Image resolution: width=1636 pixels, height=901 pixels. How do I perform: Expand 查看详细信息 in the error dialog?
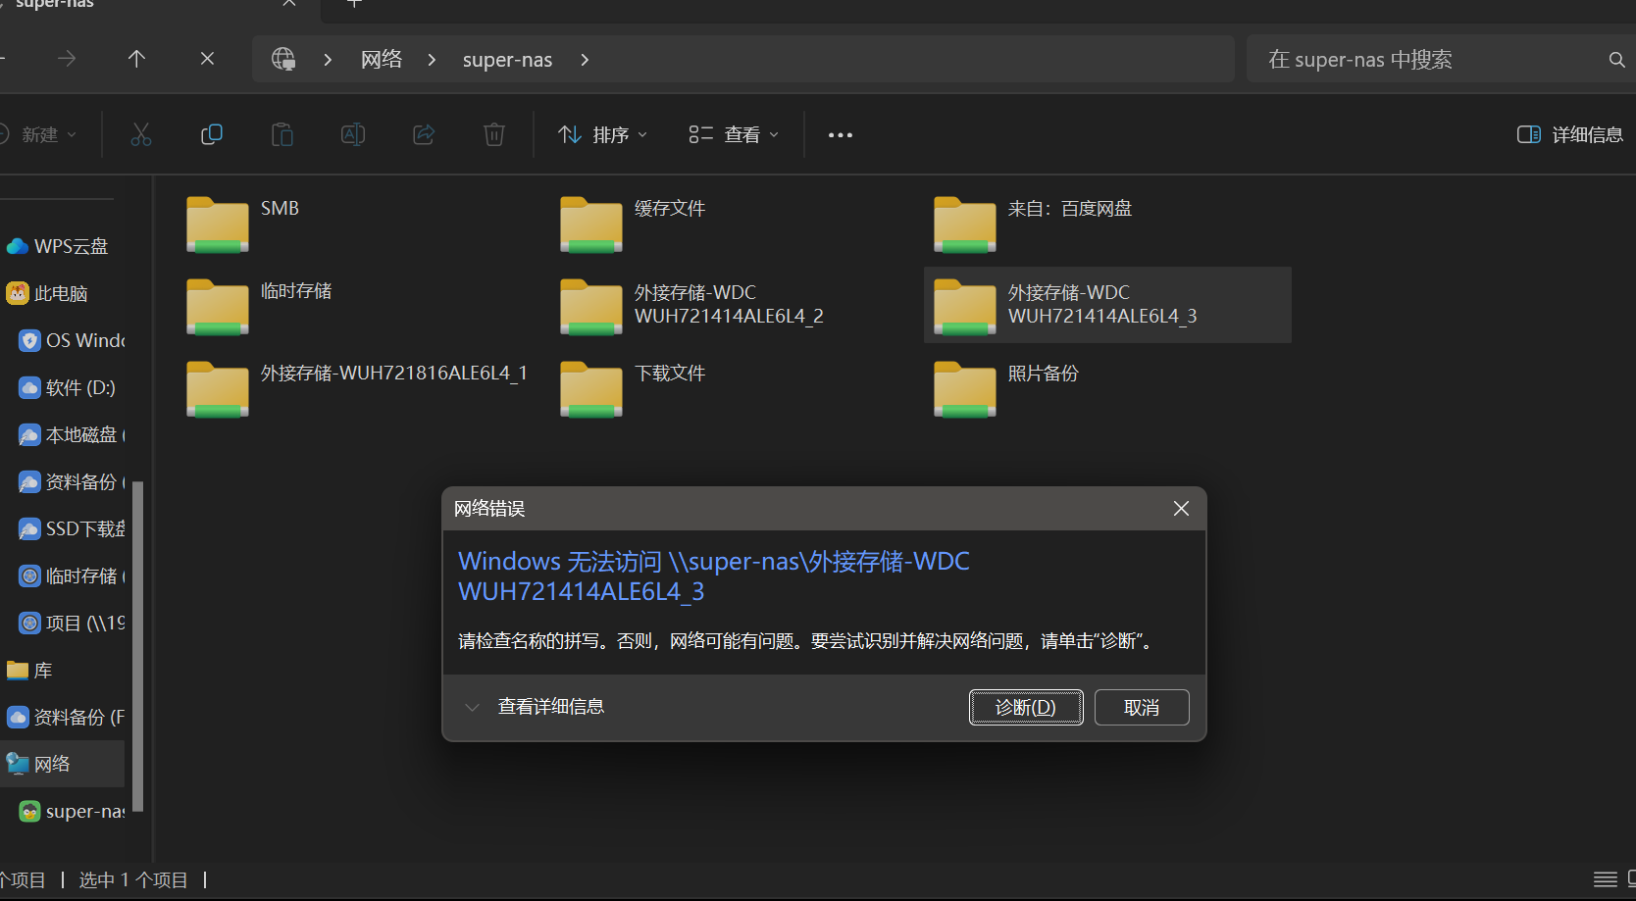[x=536, y=707]
